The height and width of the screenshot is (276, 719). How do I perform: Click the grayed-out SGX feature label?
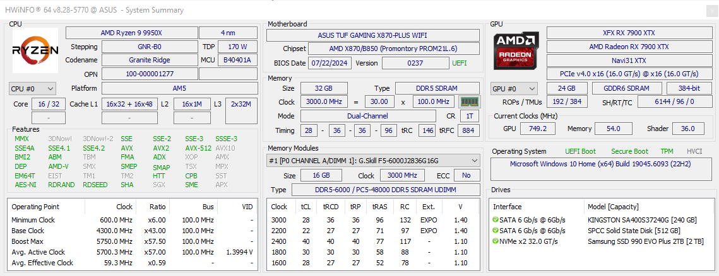[160, 185]
